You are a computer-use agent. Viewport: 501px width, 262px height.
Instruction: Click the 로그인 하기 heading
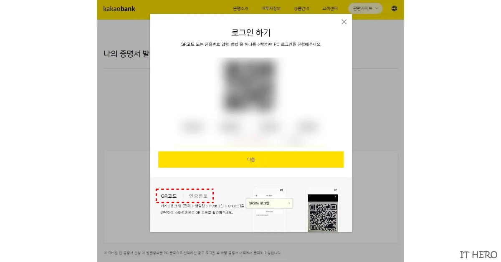click(x=251, y=33)
